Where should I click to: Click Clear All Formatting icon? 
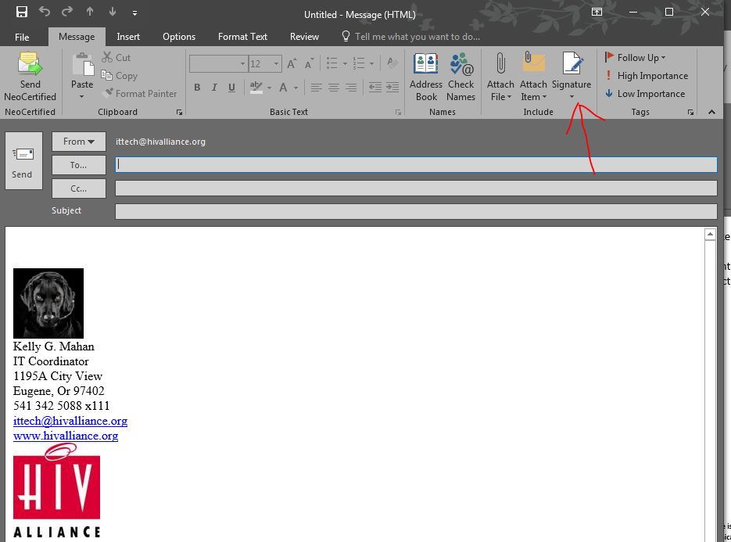[x=392, y=63]
